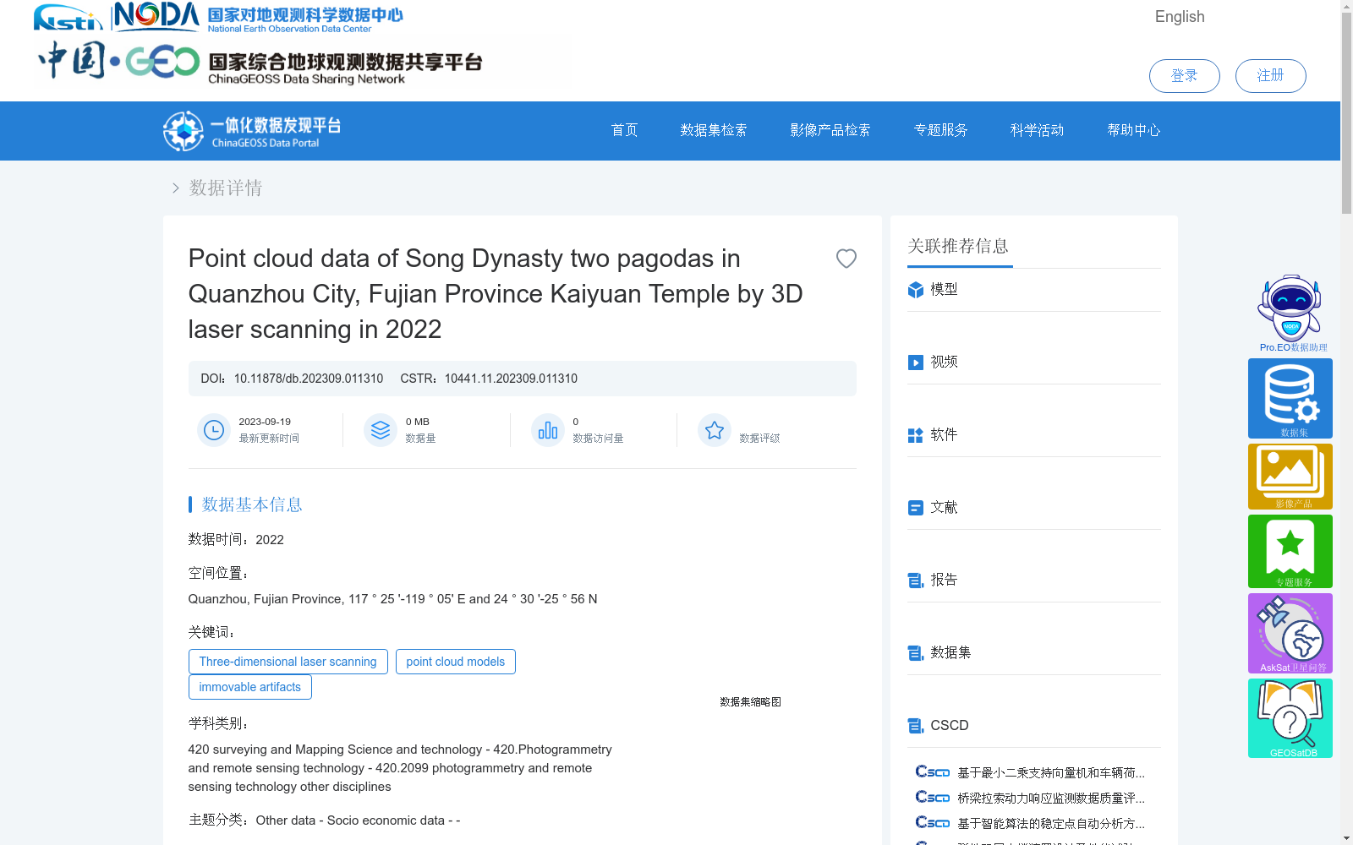Open 影像产品检索 navigation item

tap(830, 130)
